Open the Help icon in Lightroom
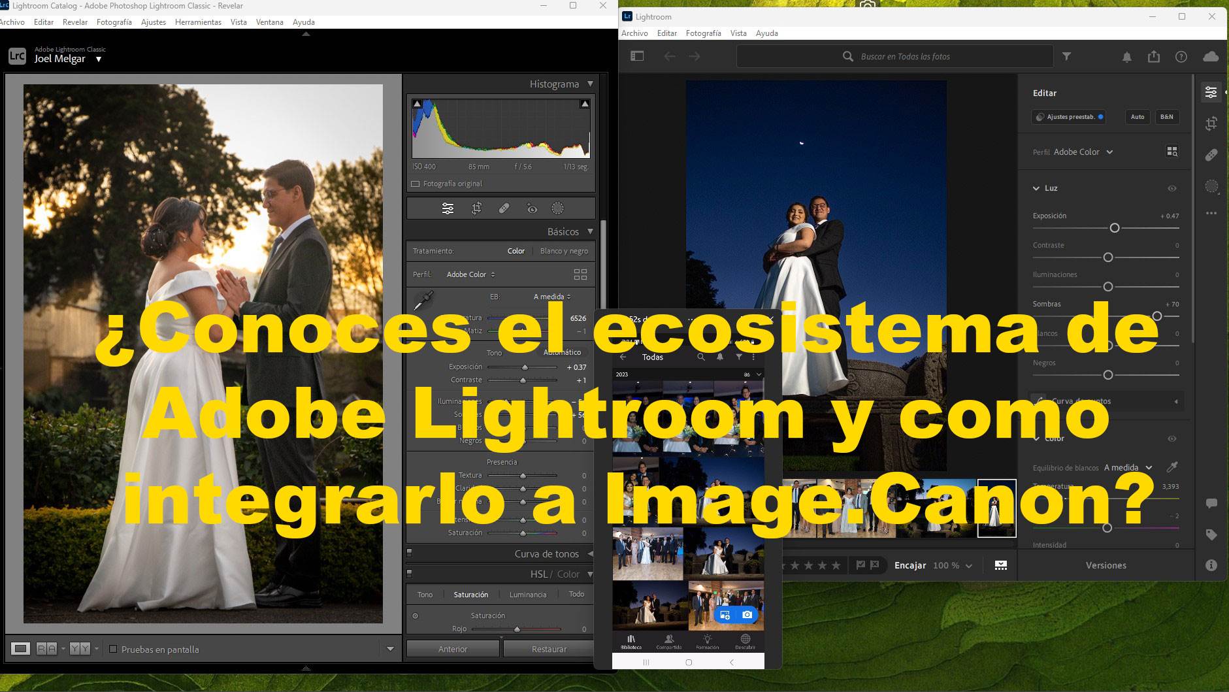Viewport: 1229px width, 692px height. 1181,57
